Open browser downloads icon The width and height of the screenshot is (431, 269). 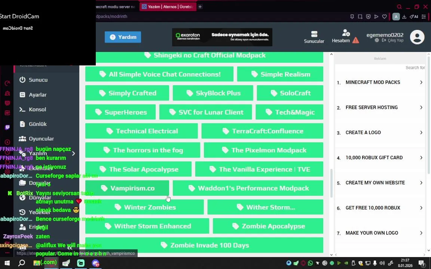click(x=404, y=17)
